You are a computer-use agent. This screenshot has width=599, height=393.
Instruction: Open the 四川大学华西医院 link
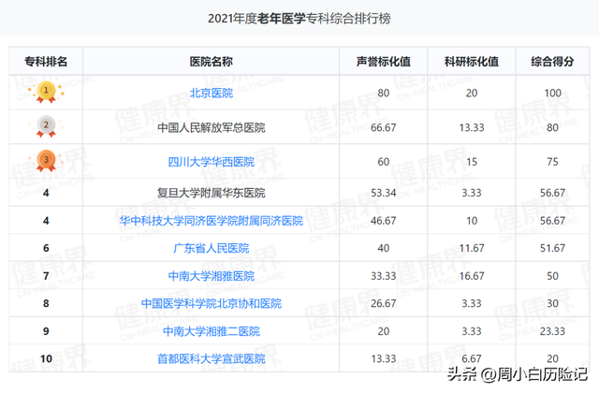pyautogui.click(x=212, y=162)
